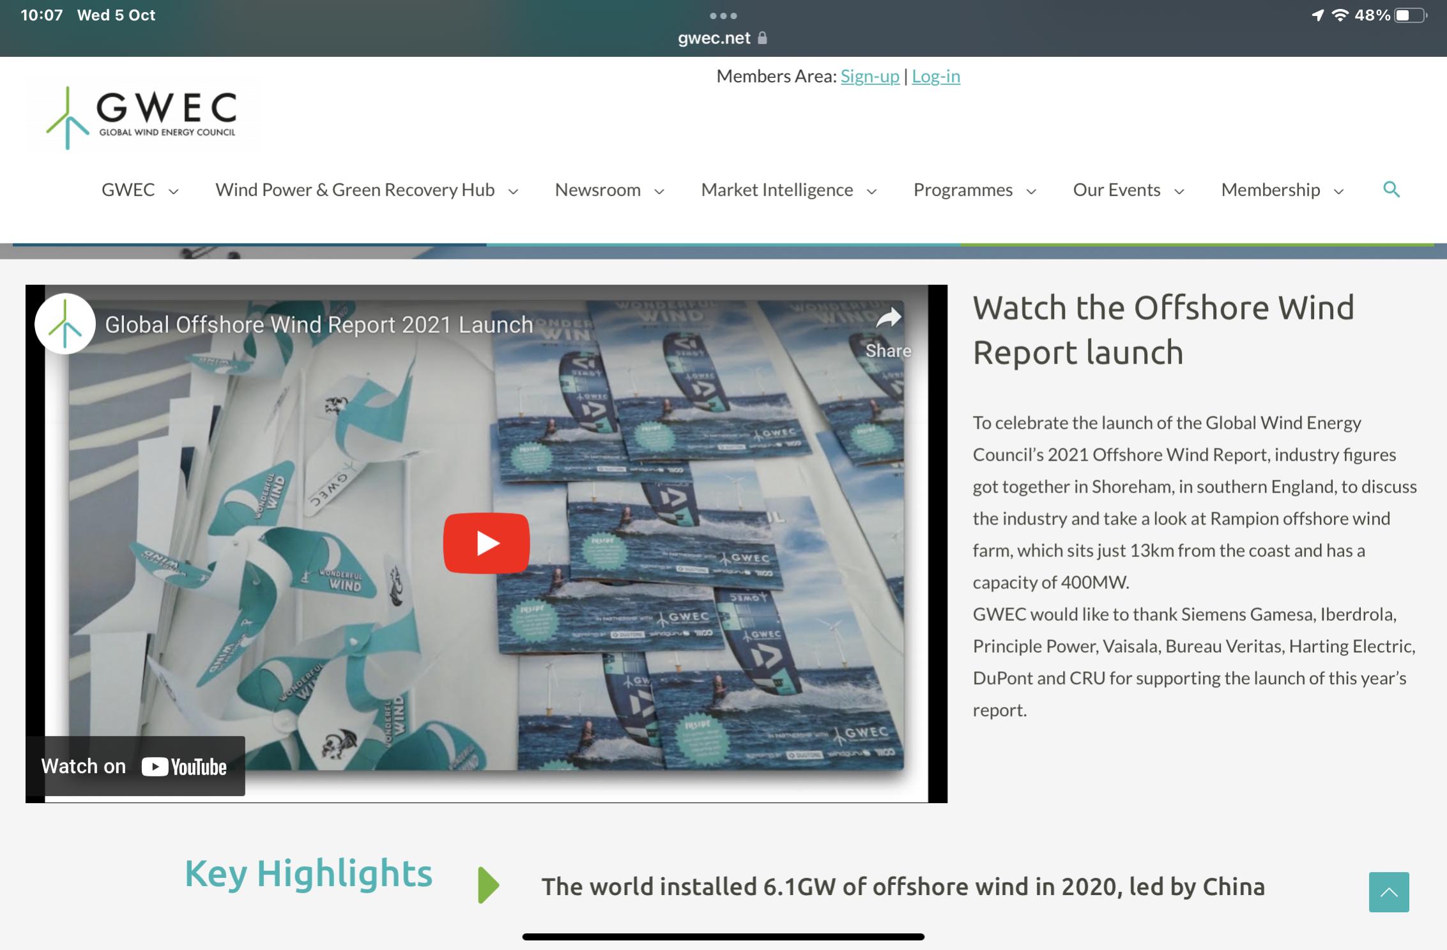Expand the Market Intelligence dropdown chevron

pyautogui.click(x=871, y=191)
